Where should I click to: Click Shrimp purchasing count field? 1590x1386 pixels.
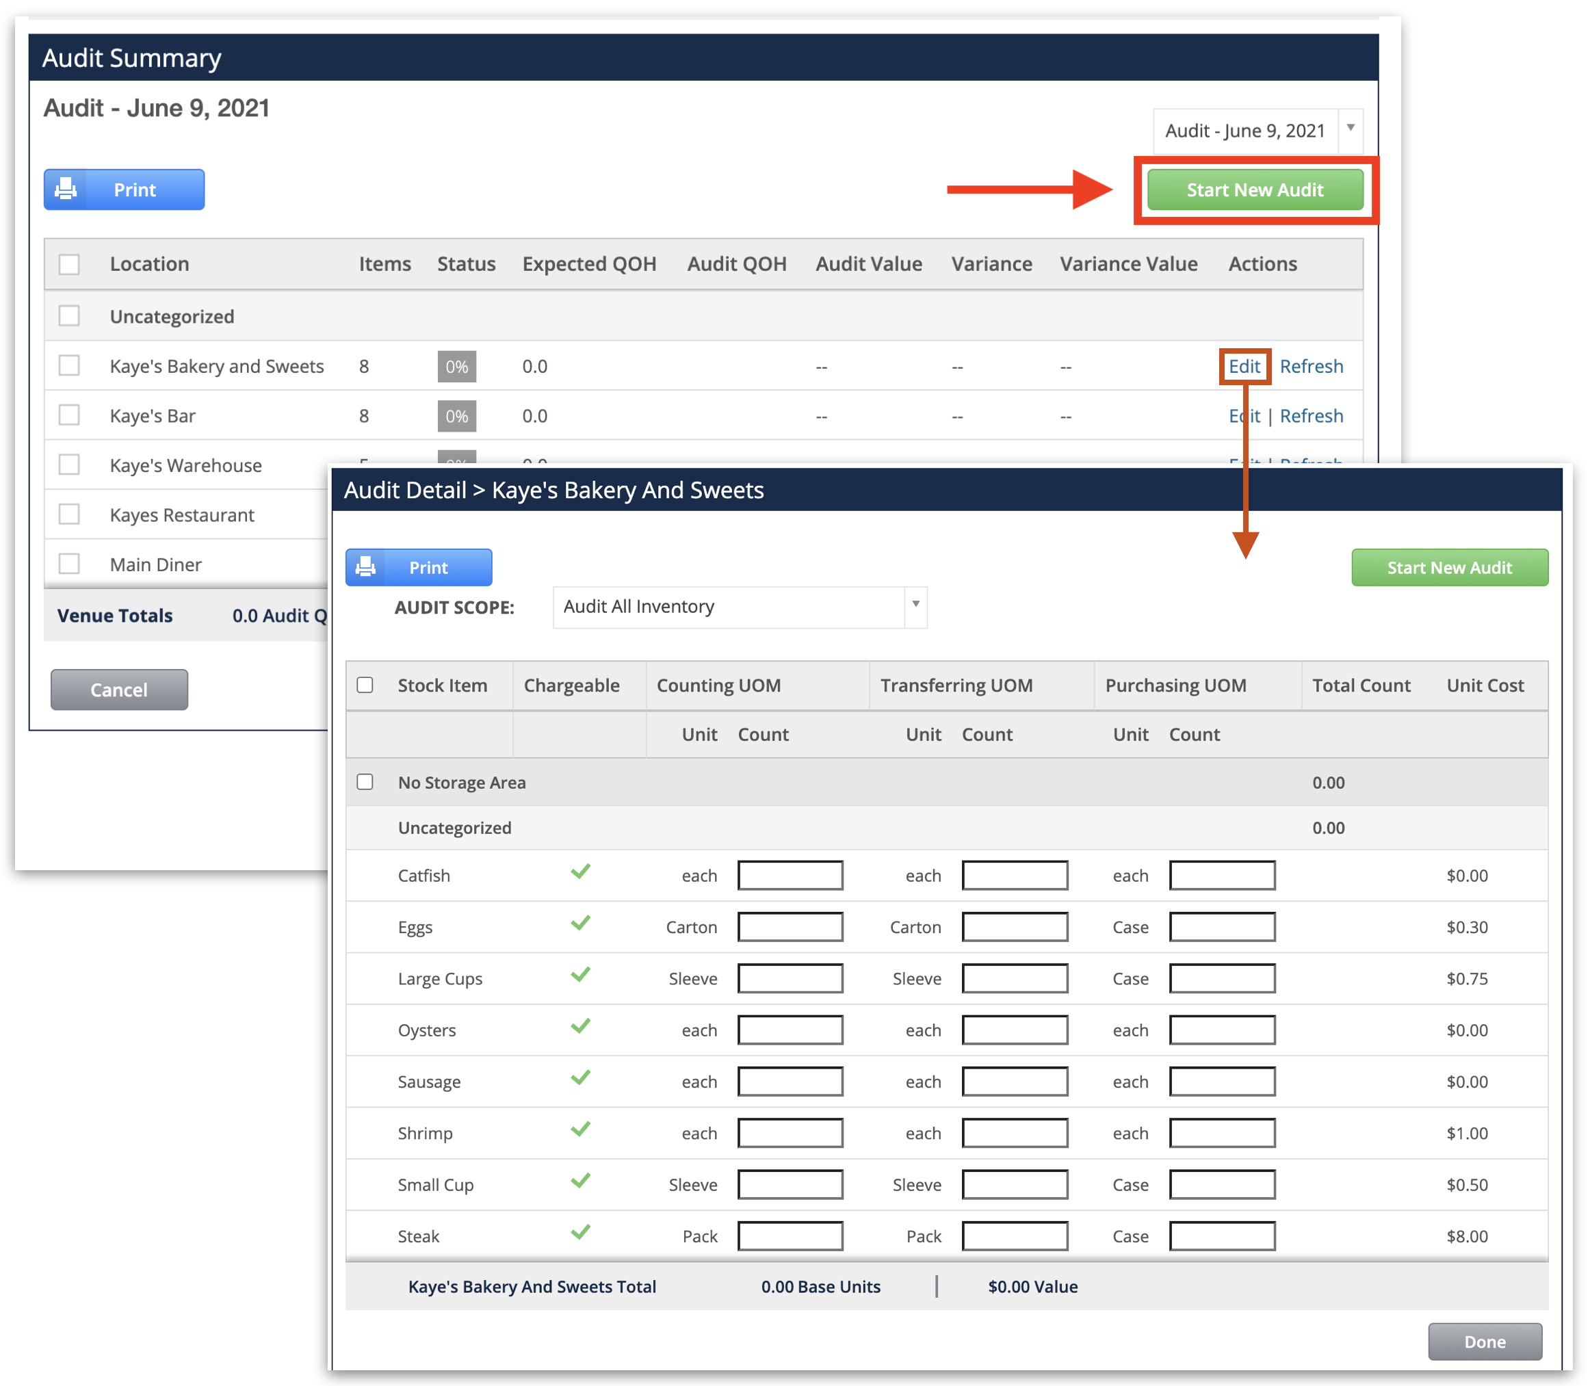[x=1222, y=1133]
